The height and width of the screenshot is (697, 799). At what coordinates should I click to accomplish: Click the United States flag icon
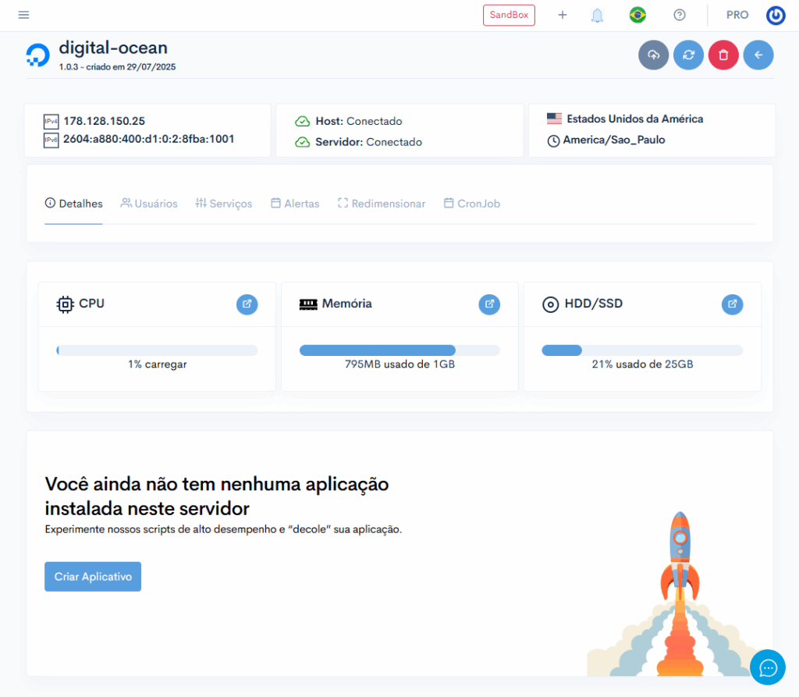click(554, 119)
